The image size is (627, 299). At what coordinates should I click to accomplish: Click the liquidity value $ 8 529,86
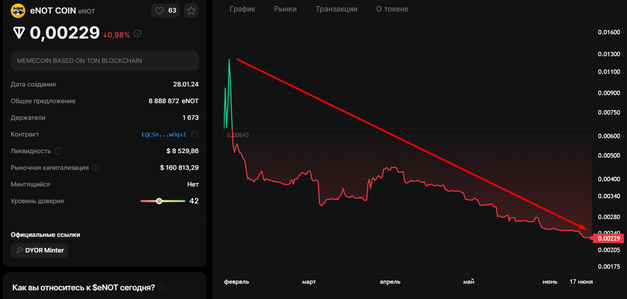click(x=182, y=151)
